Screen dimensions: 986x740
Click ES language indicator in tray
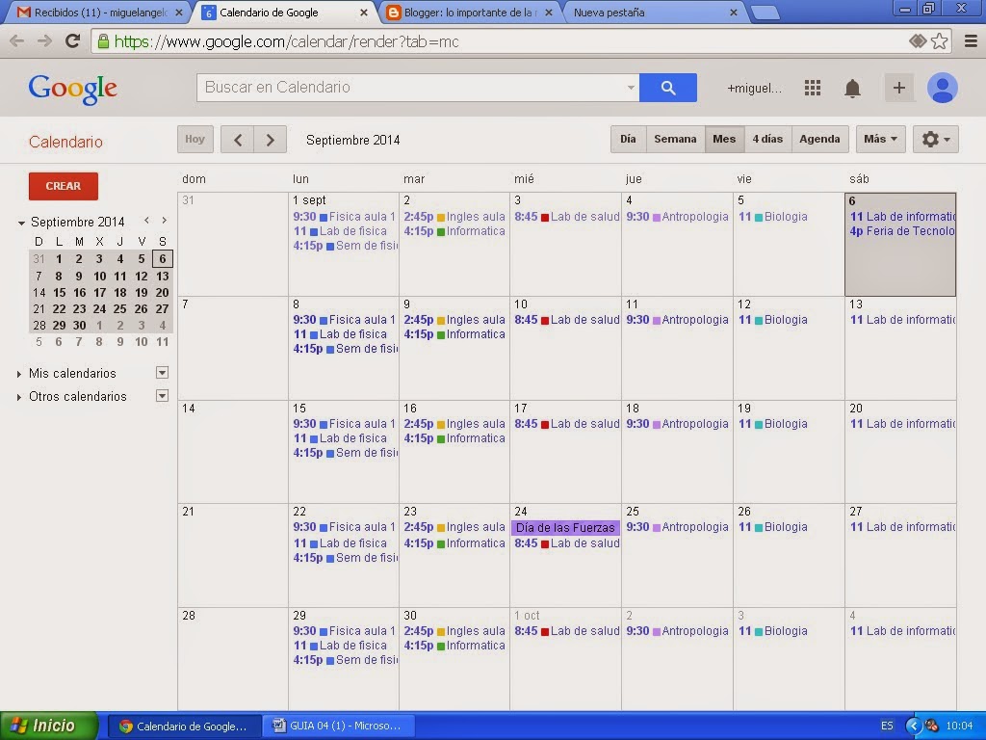(887, 726)
